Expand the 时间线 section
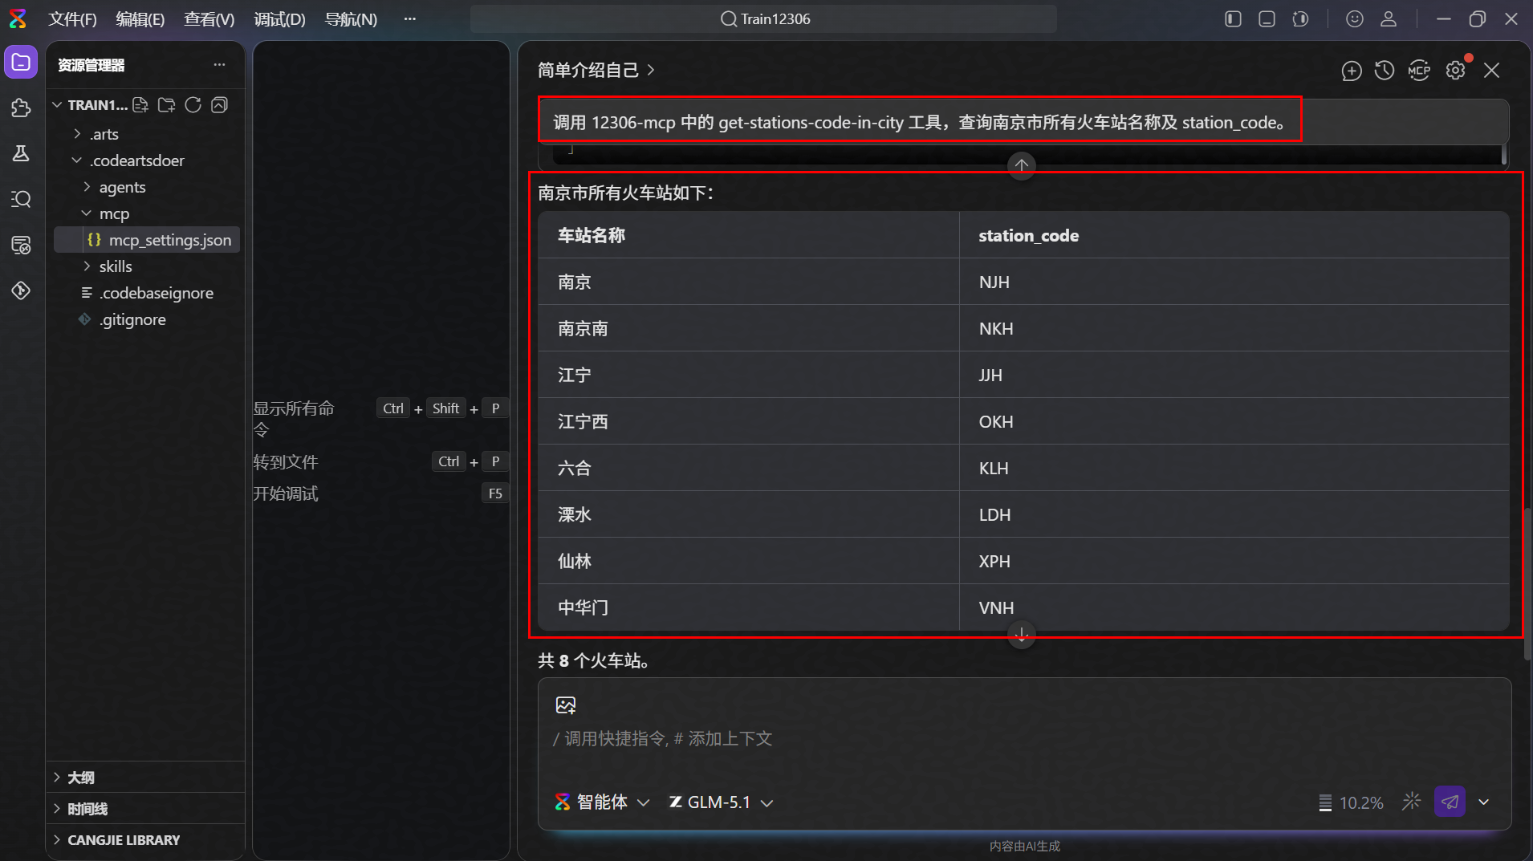1533x861 pixels. 145,809
